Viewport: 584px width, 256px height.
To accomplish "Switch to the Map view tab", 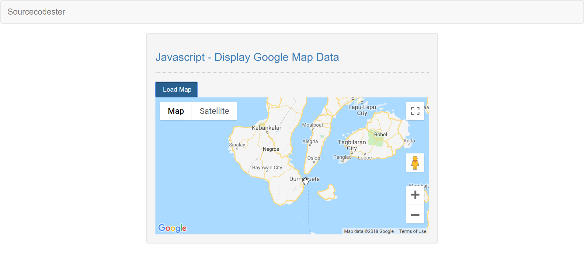I will pyautogui.click(x=176, y=111).
